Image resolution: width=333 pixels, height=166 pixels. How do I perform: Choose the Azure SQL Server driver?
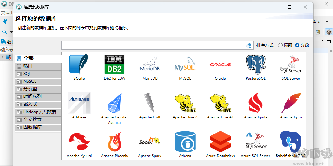pyautogui.click(x=255, y=140)
